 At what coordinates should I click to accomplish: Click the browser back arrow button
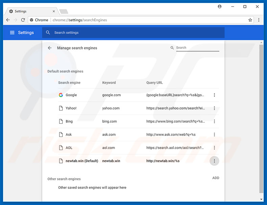(8, 20)
